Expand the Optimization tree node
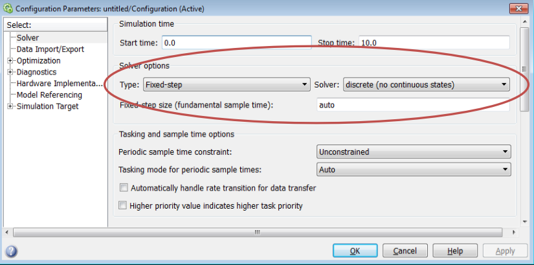Image resolution: width=534 pixels, height=265 pixels. 10,61
